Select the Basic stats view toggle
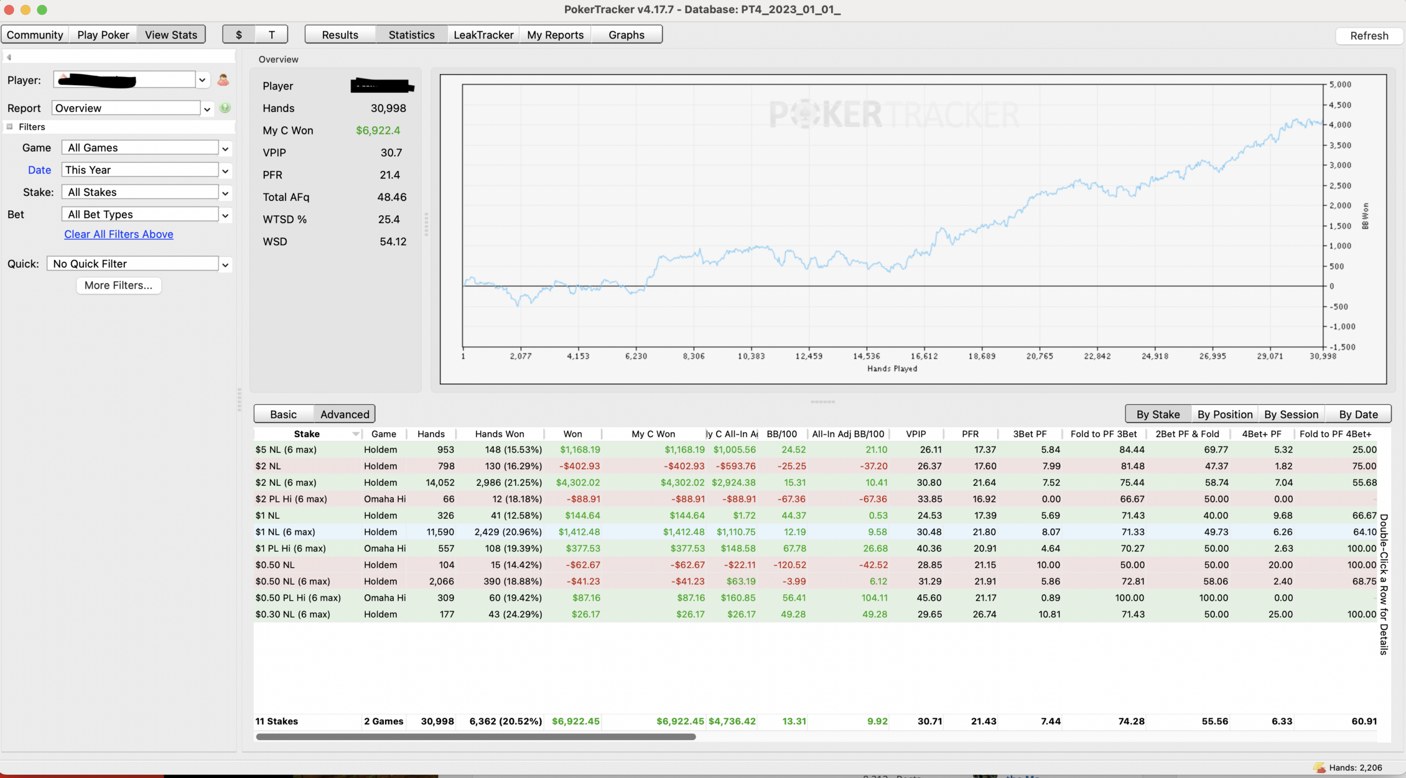Image resolution: width=1406 pixels, height=778 pixels. click(283, 414)
